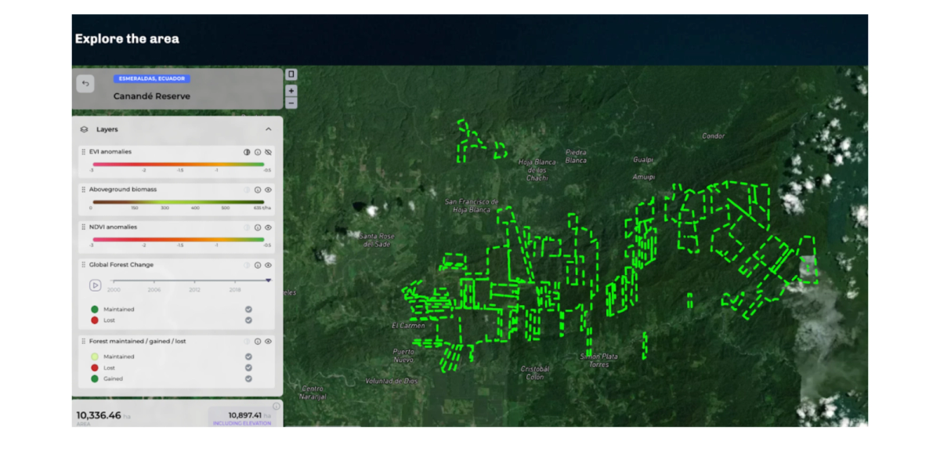Show info for Forest maintained / gained / lost
The image size is (940, 456).
(258, 342)
